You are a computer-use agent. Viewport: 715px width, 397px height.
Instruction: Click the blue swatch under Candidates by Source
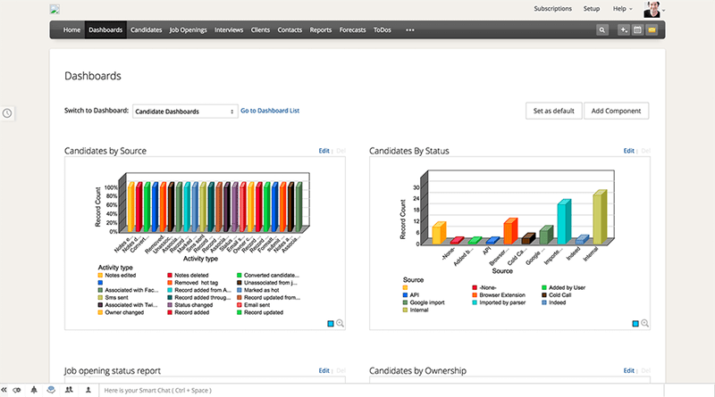point(331,323)
